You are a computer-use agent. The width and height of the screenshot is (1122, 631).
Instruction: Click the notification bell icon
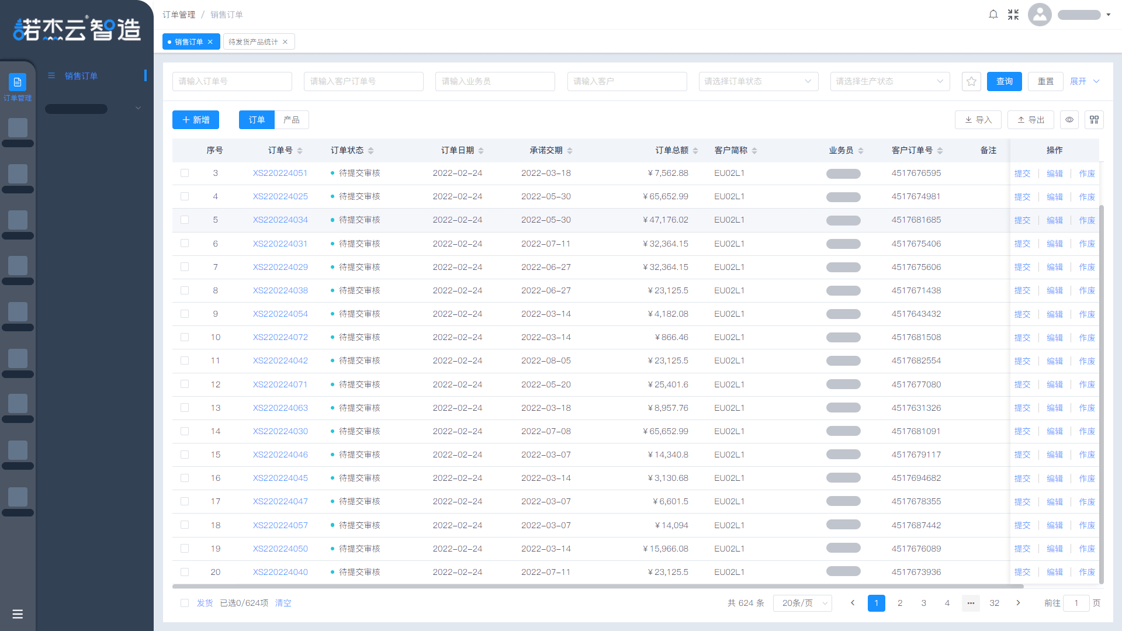[993, 15]
